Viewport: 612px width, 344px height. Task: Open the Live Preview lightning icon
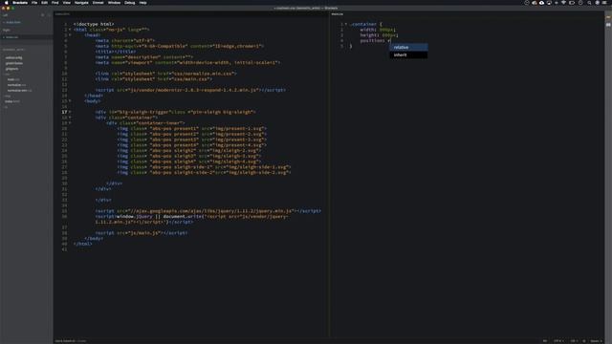[x=608, y=17]
